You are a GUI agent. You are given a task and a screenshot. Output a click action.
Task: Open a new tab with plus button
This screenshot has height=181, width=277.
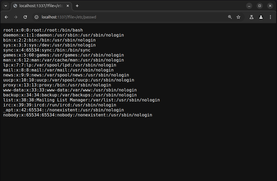pyautogui.click(x=77, y=6)
